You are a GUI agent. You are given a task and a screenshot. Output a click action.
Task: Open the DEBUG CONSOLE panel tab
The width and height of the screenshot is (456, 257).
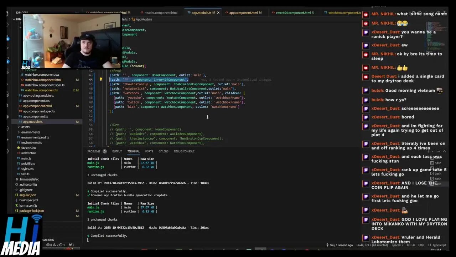(x=184, y=151)
